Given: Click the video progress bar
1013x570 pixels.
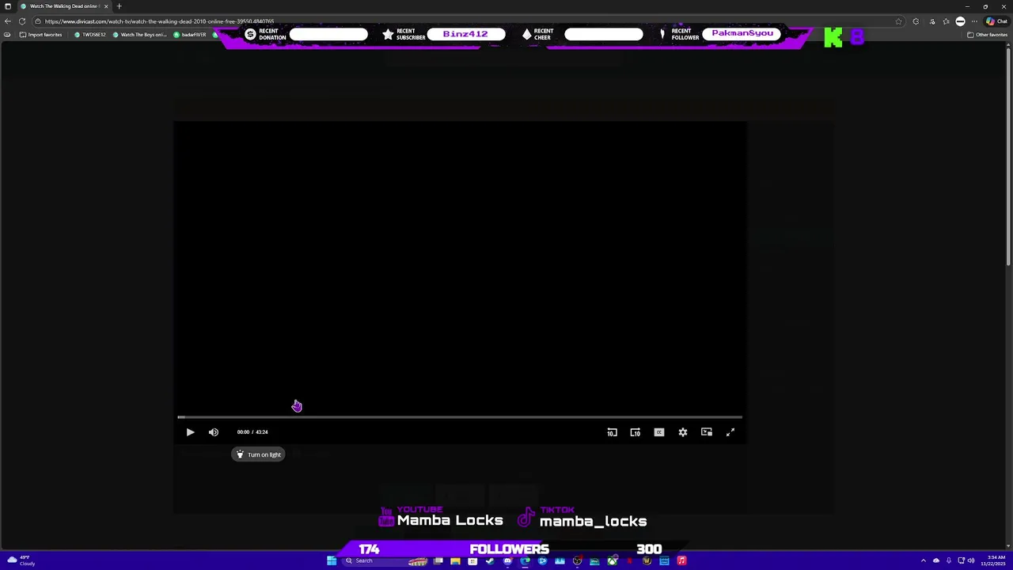Looking at the screenshot, I should [460, 416].
